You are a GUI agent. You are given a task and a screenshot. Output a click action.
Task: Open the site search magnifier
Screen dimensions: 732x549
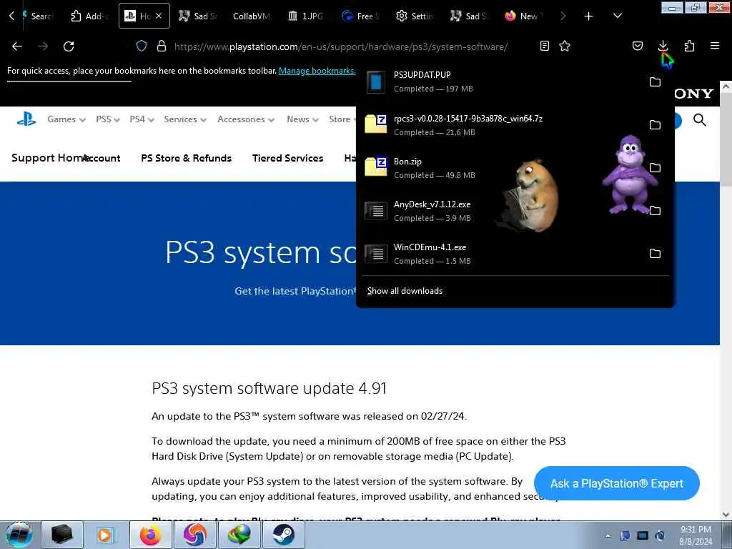pos(699,120)
